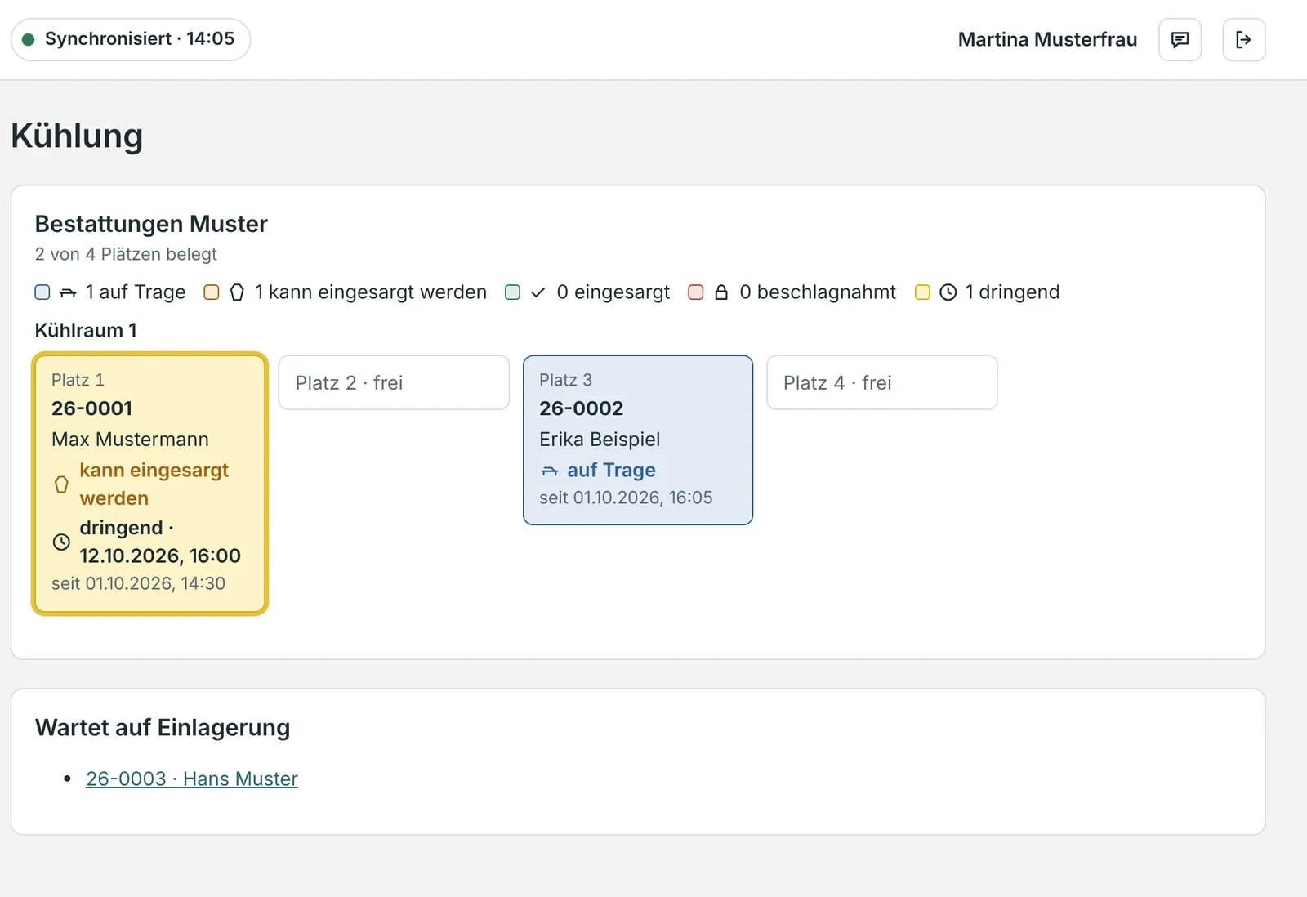Click the 'Bestattungen Muster' heading
Screen dimensions: 1307x897
point(151,224)
